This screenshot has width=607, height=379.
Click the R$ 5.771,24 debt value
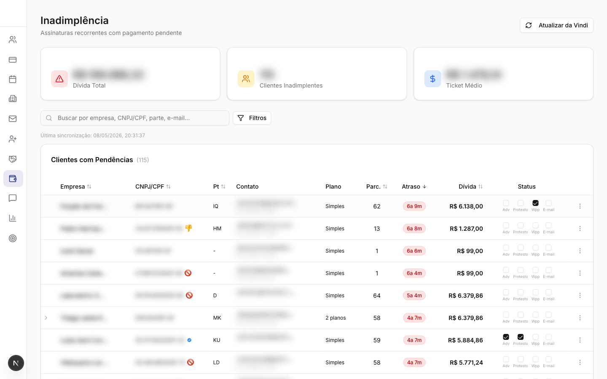pyautogui.click(x=466, y=363)
